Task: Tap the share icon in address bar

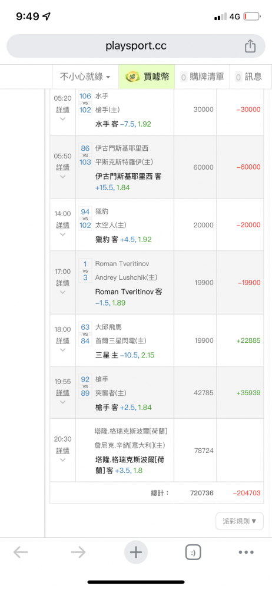Action: (x=250, y=46)
